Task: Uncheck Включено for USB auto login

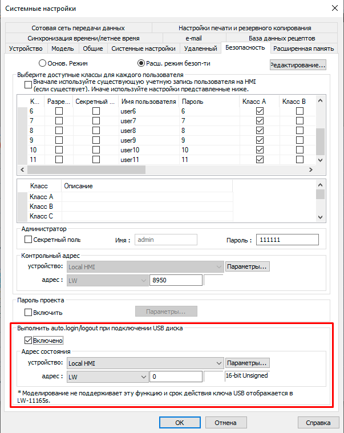Action: tap(28, 340)
